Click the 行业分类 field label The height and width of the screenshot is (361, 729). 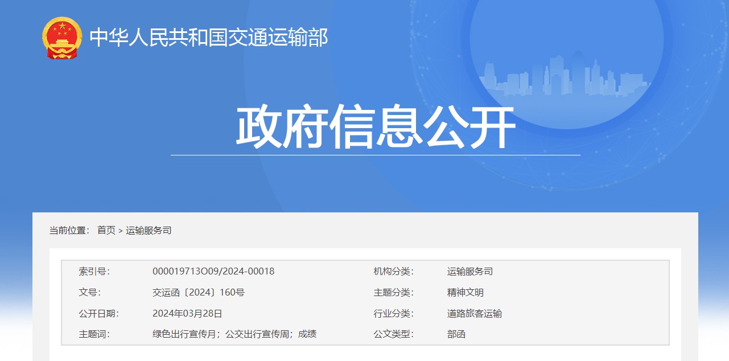[393, 313]
